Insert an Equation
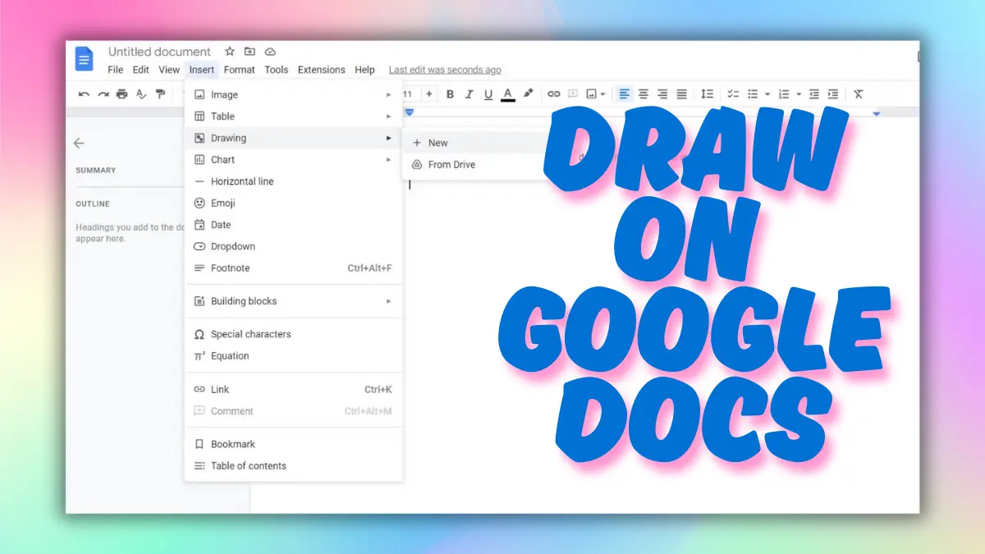Viewport: 985px width, 554px height. 294,356
